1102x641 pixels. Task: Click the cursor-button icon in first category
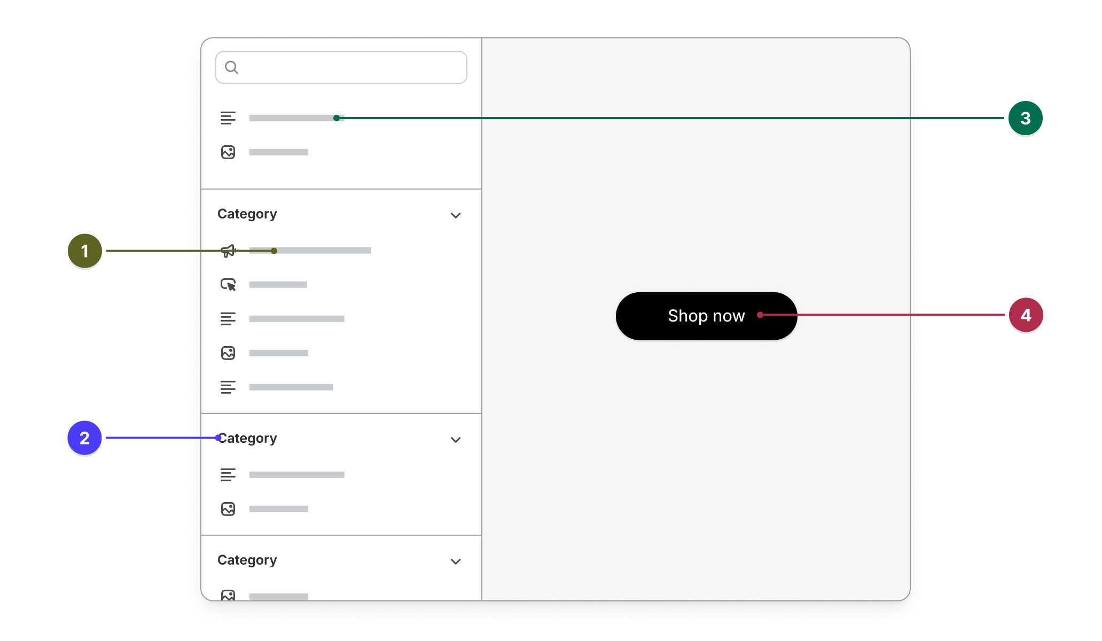tap(228, 285)
